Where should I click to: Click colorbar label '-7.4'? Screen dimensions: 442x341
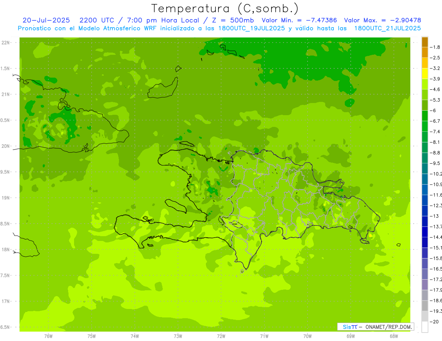[x=435, y=132]
